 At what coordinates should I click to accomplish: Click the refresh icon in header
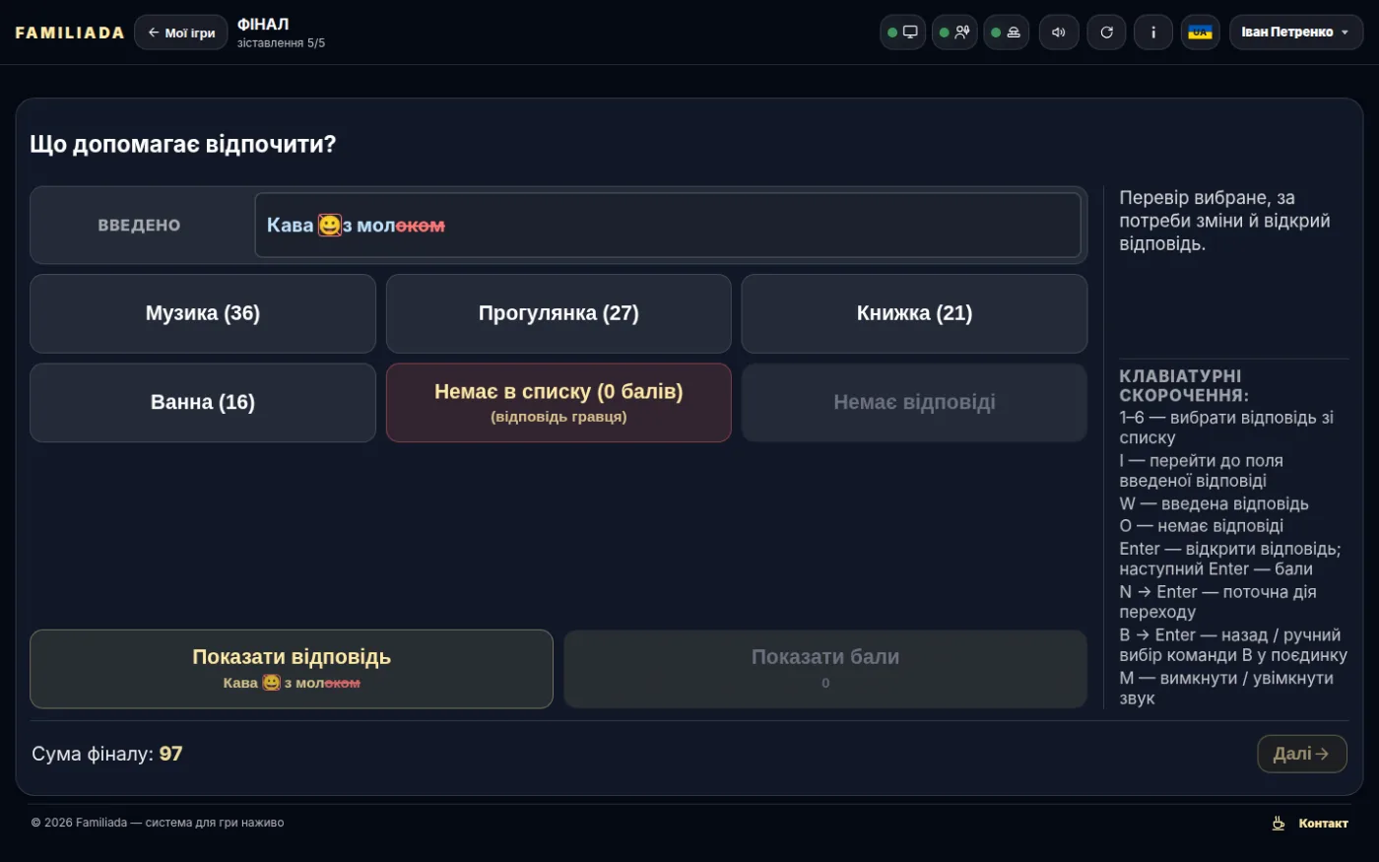pyautogui.click(x=1106, y=33)
